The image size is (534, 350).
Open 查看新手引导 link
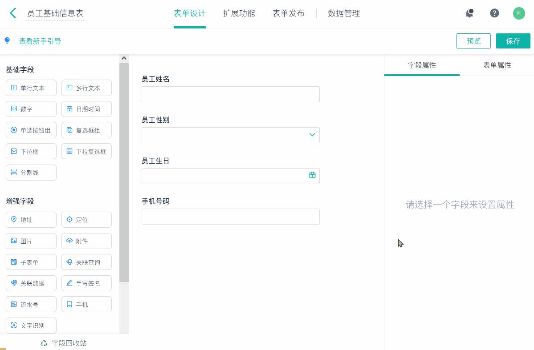click(40, 41)
